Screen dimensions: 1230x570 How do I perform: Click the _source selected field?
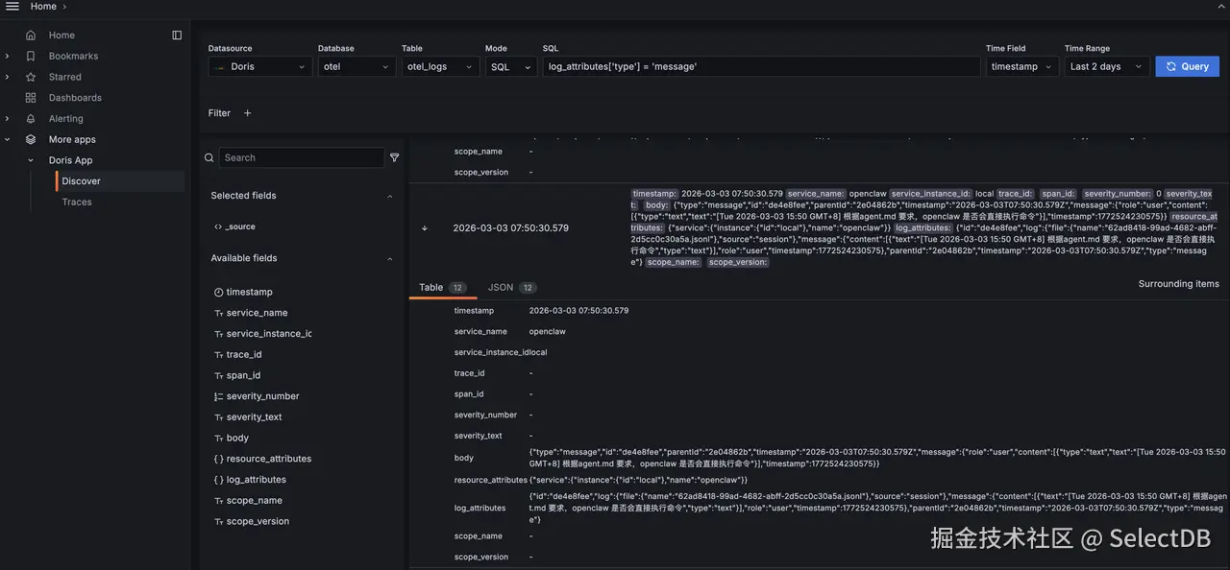click(x=240, y=226)
